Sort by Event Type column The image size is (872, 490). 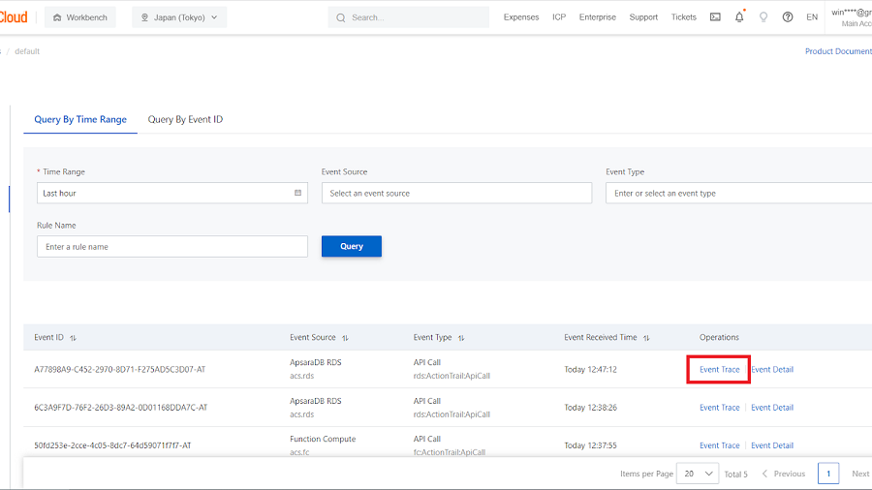point(461,338)
